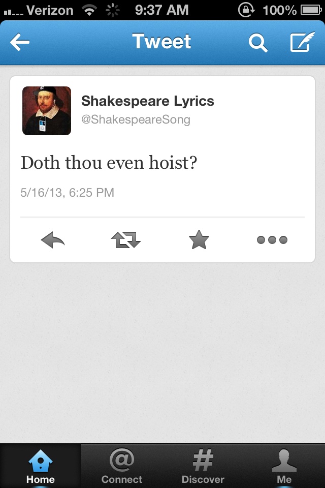Tap the @ShakespeareSong handle

click(x=136, y=119)
